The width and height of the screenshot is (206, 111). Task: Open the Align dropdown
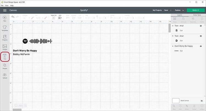point(68,18)
